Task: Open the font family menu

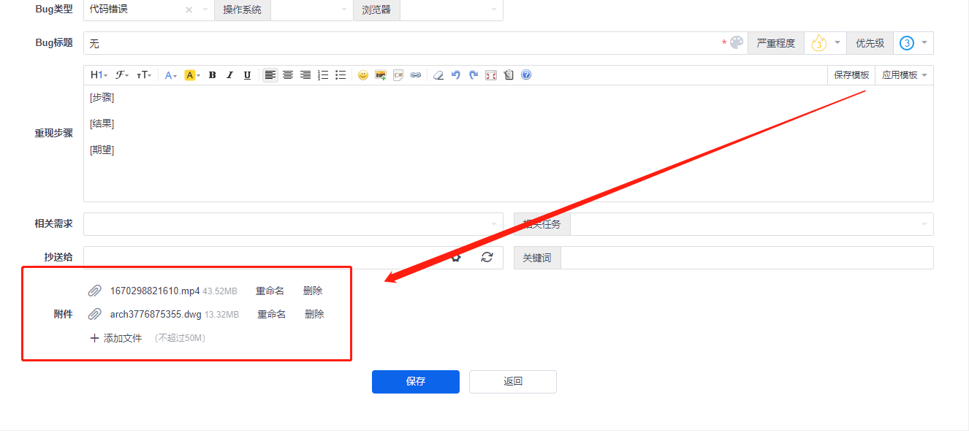Action: coord(122,75)
